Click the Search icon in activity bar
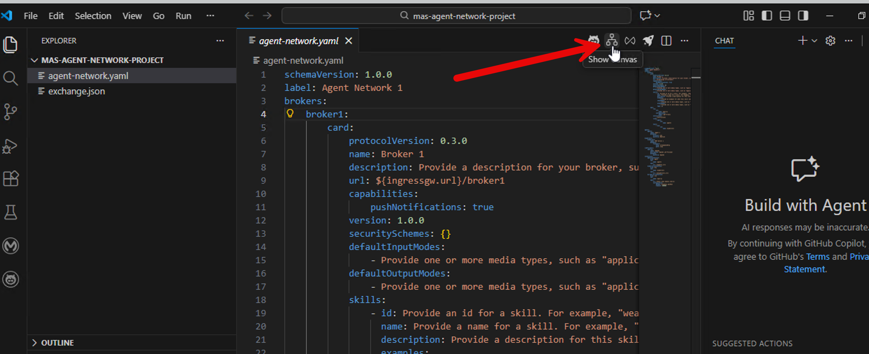This screenshot has width=869, height=354. pyautogui.click(x=10, y=78)
